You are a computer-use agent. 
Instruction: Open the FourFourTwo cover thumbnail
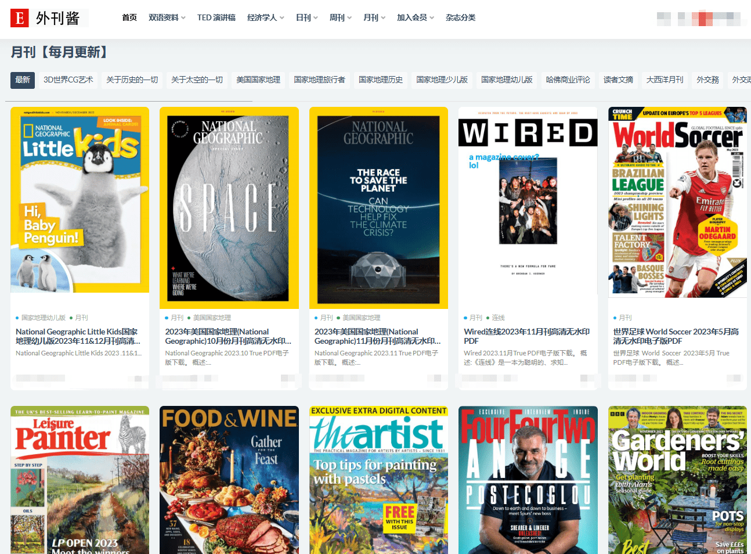coord(528,480)
